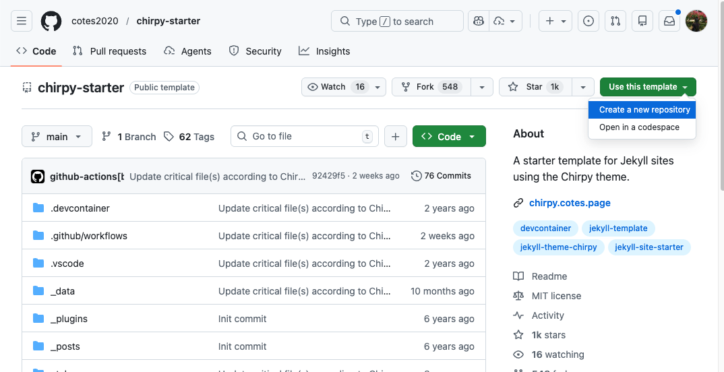Open the Issues icon in header
The image size is (724, 372).
tap(589, 22)
